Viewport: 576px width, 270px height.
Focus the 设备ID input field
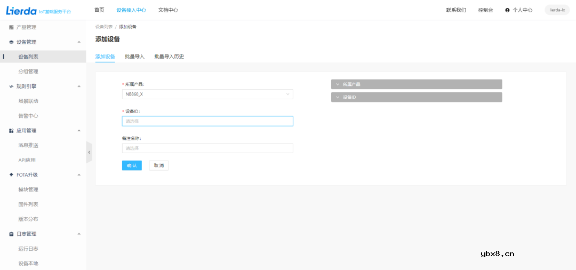coord(207,121)
